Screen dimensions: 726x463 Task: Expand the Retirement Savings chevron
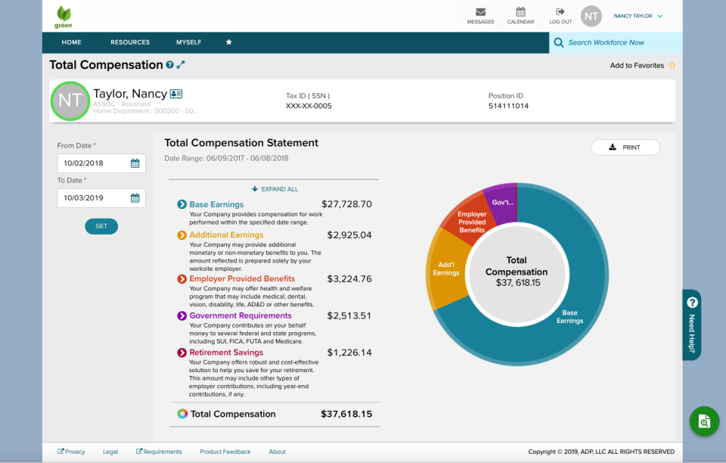click(x=182, y=353)
